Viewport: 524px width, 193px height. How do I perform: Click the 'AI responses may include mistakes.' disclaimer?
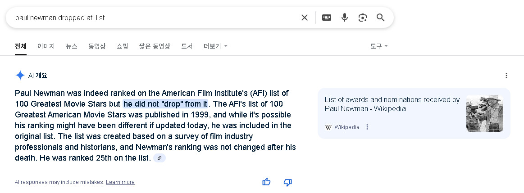coord(59,182)
